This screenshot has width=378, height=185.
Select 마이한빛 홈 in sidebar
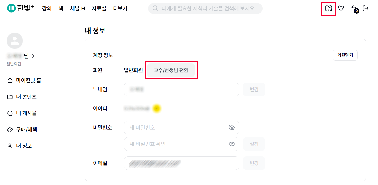click(24, 80)
